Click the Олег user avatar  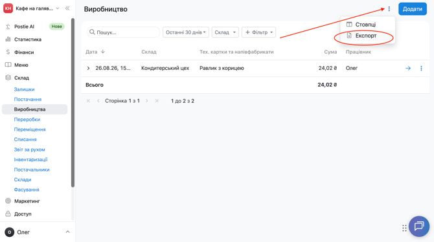tap(10, 232)
